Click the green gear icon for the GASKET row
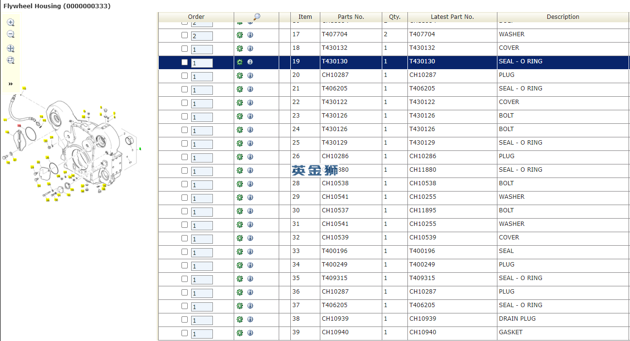The width and height of the screenshot is (630, 341). [x=240, y=333]
